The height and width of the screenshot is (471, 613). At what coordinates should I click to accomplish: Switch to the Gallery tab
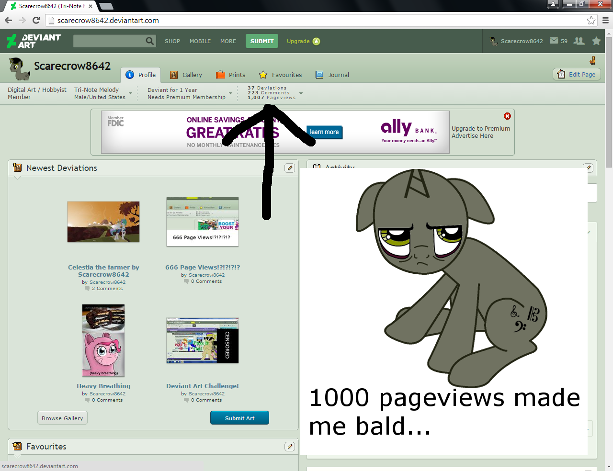186,75
